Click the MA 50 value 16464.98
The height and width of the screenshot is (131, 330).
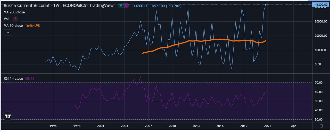(x=32, y=26)
